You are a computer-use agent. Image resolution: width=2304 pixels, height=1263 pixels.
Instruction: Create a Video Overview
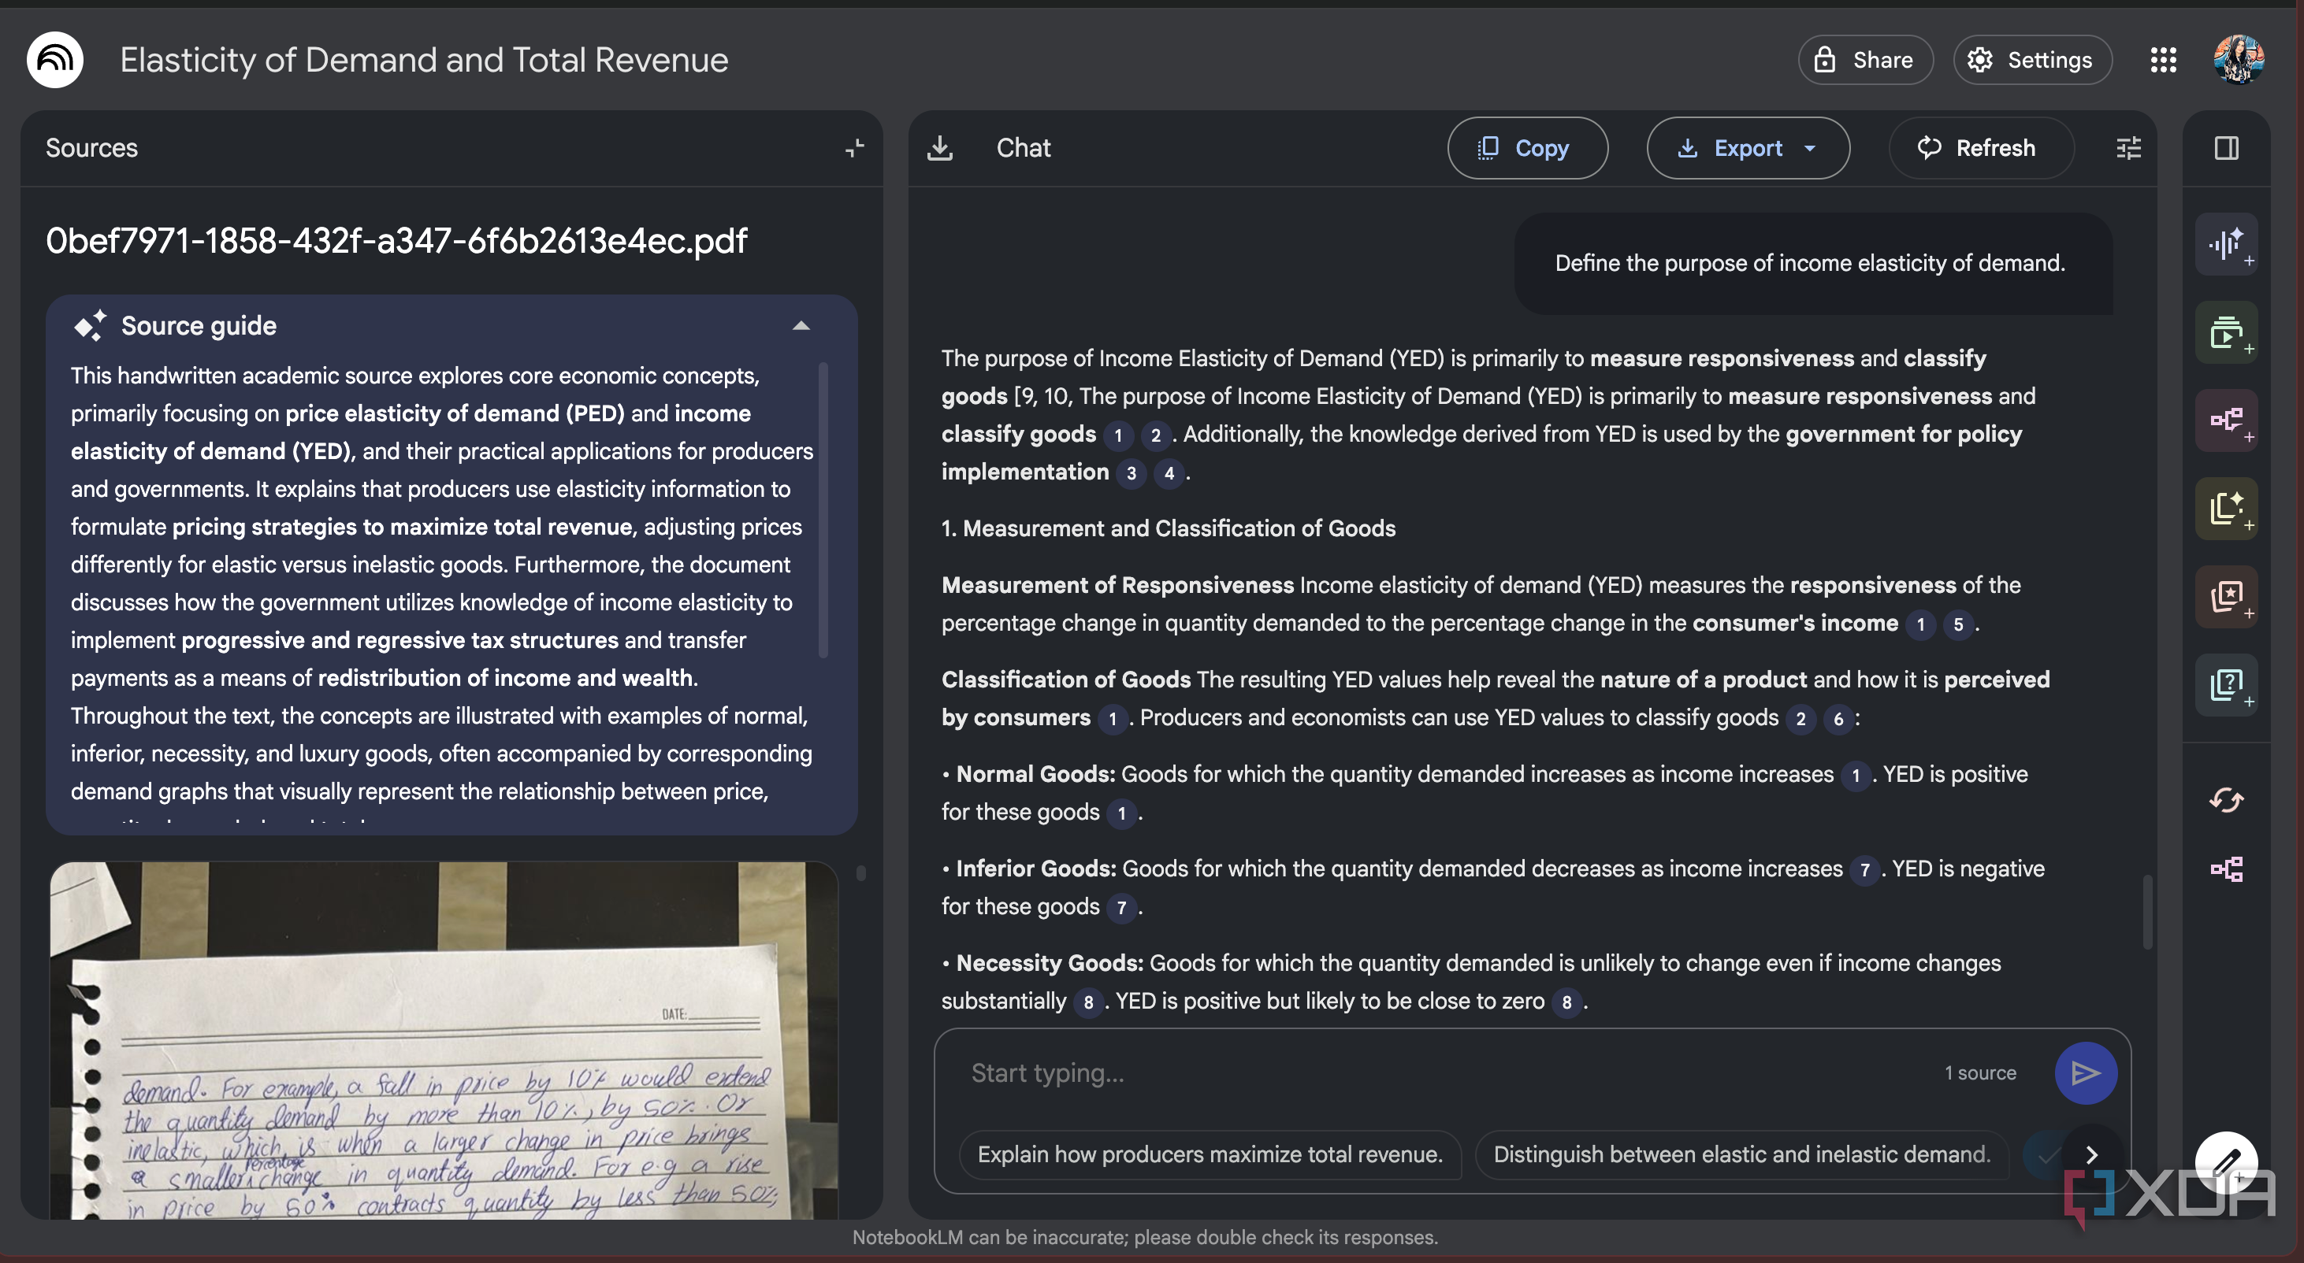pos(2226,332)
